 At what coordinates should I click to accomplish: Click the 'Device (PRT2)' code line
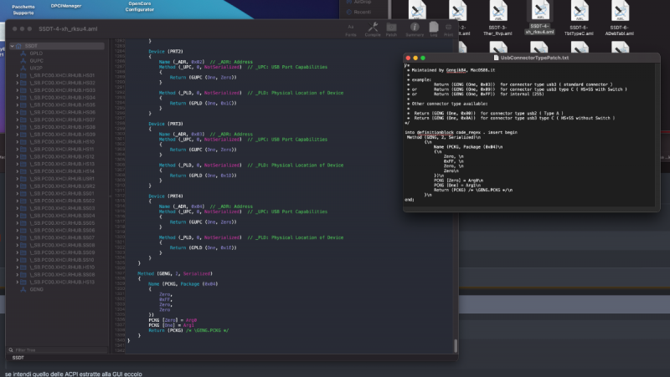pyautogui.click(x=166, y=51)
